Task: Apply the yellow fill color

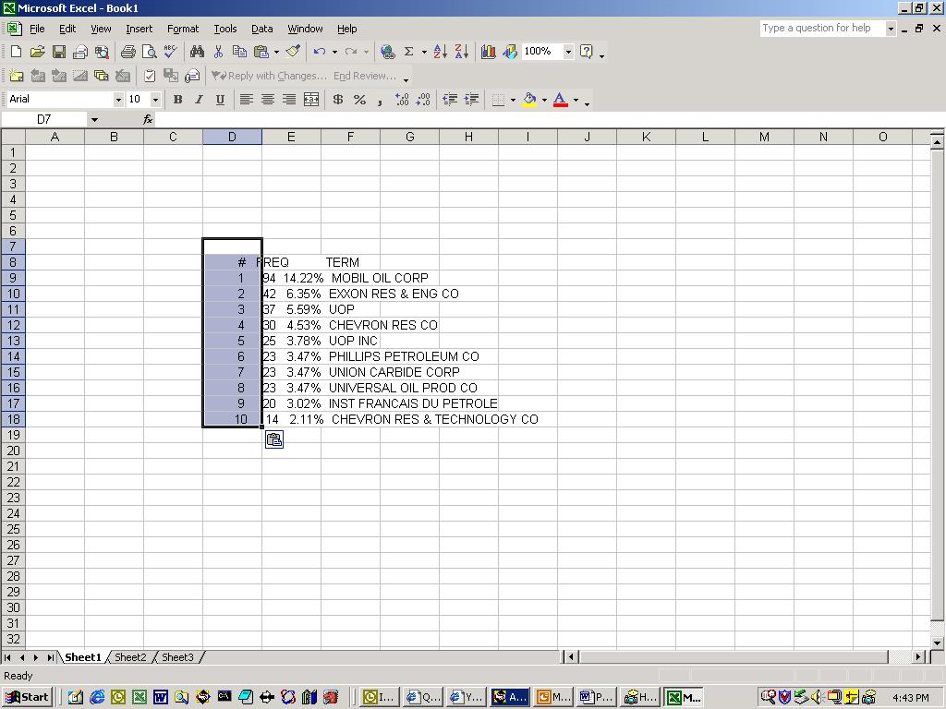Action: point(529,100)
